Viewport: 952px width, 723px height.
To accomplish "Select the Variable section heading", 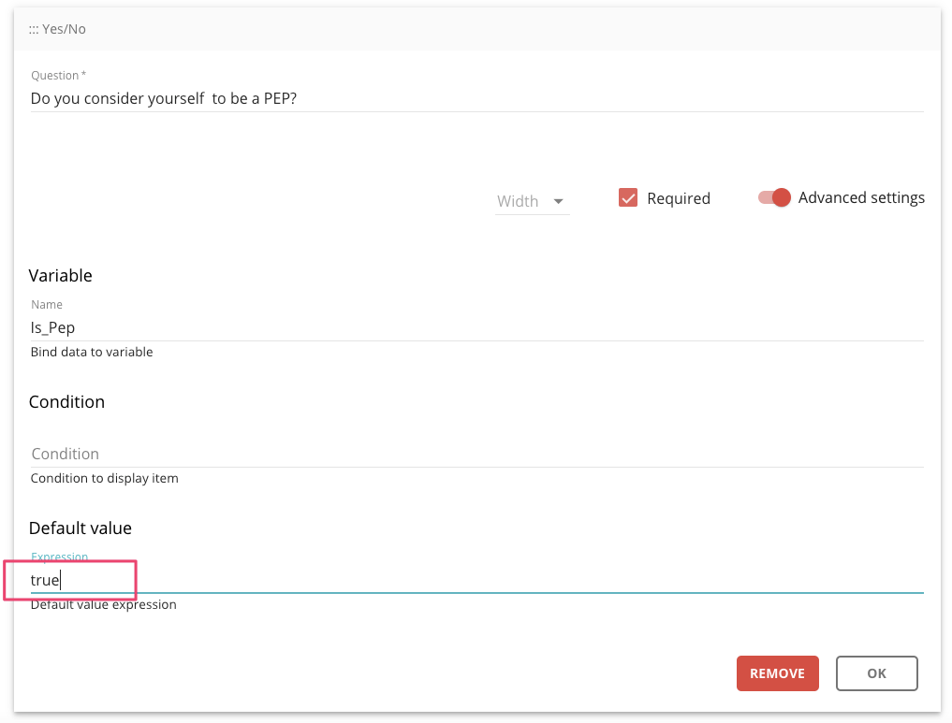I will [x=61, y=276].
